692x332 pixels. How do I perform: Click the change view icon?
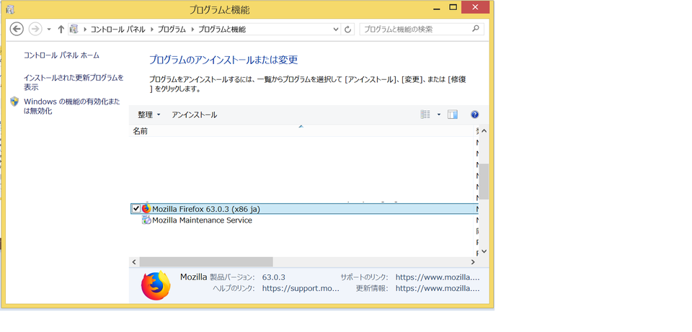[x=425, y=115]
